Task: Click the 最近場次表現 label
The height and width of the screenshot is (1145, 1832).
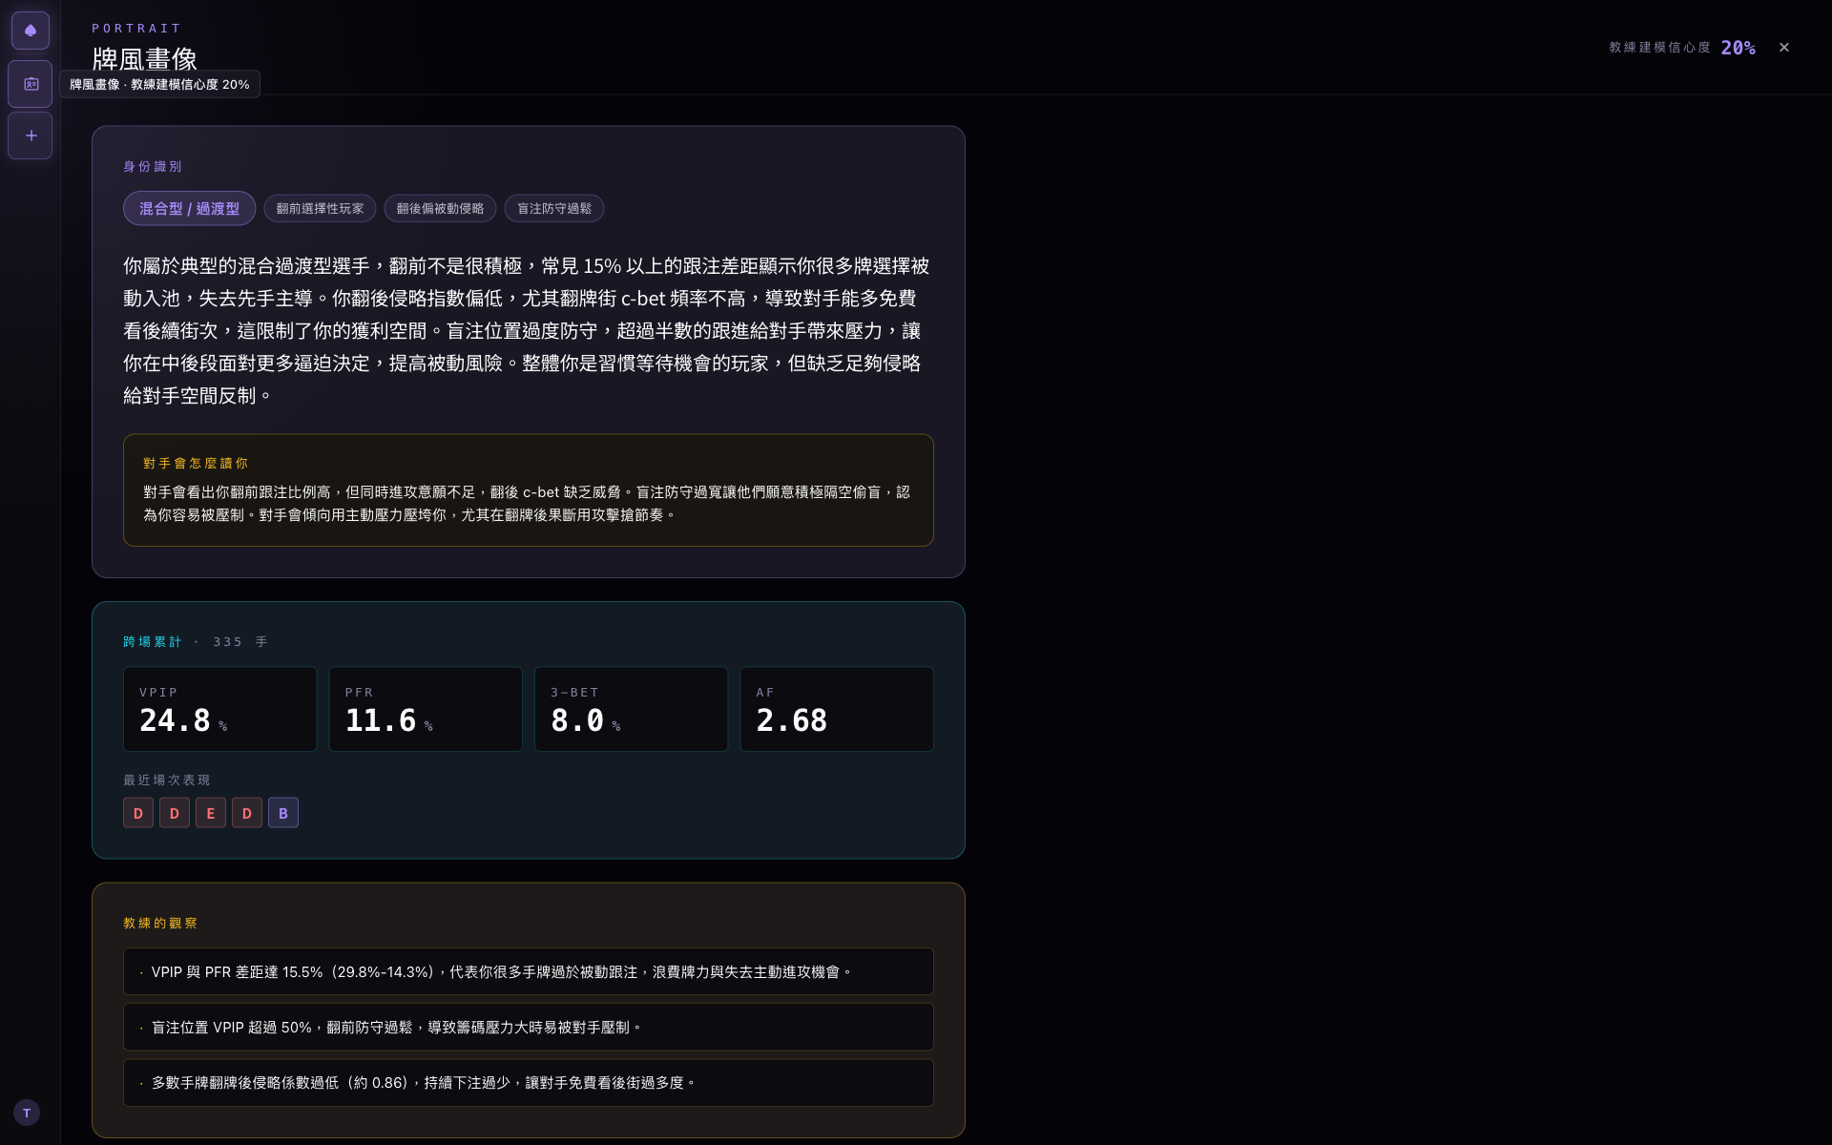Action: [167, 781]
